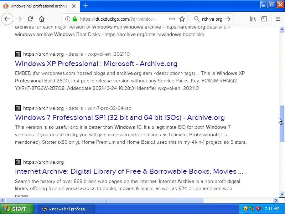Image resolution: width=285 pixels, height=214 pixels.
Task: Click vertical scrollbar up arrow
Action: pyautogui.click(x=282, y=30)
